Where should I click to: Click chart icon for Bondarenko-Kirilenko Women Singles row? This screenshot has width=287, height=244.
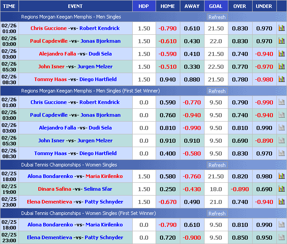pyautogui.click(x=281, y=176)
